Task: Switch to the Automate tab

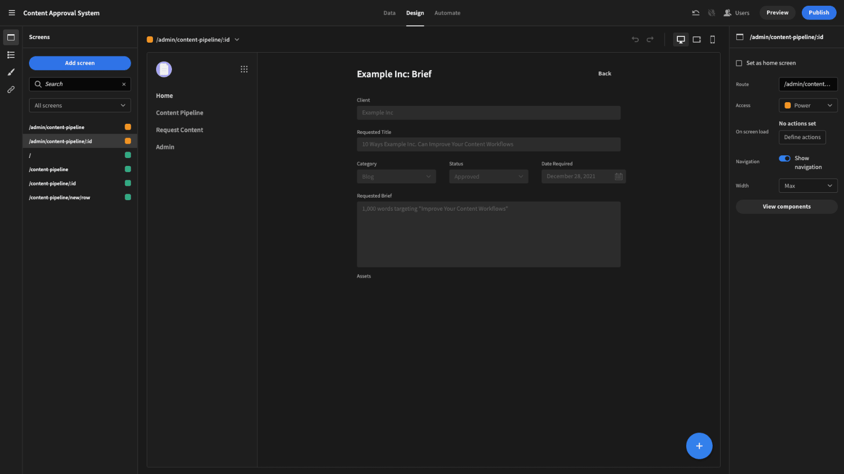Action: coord(447,13)
